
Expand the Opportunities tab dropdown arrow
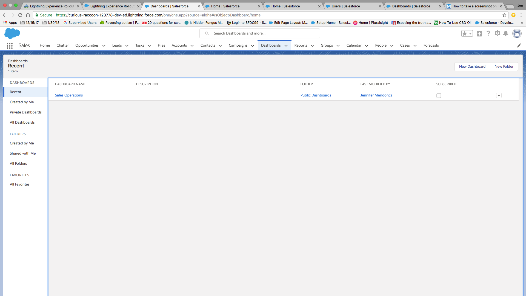pos(104,46)
